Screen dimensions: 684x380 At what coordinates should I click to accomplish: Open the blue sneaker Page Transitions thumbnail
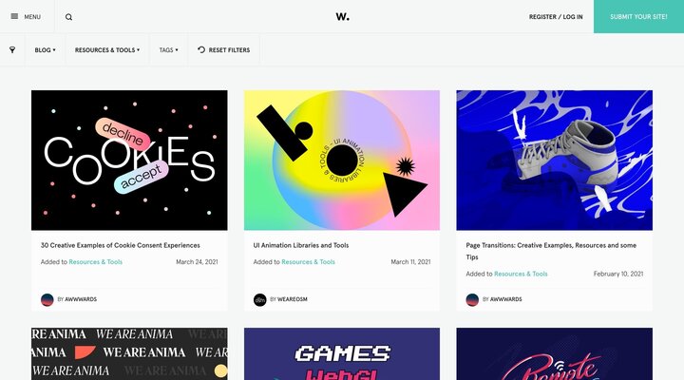click(555, 161)
